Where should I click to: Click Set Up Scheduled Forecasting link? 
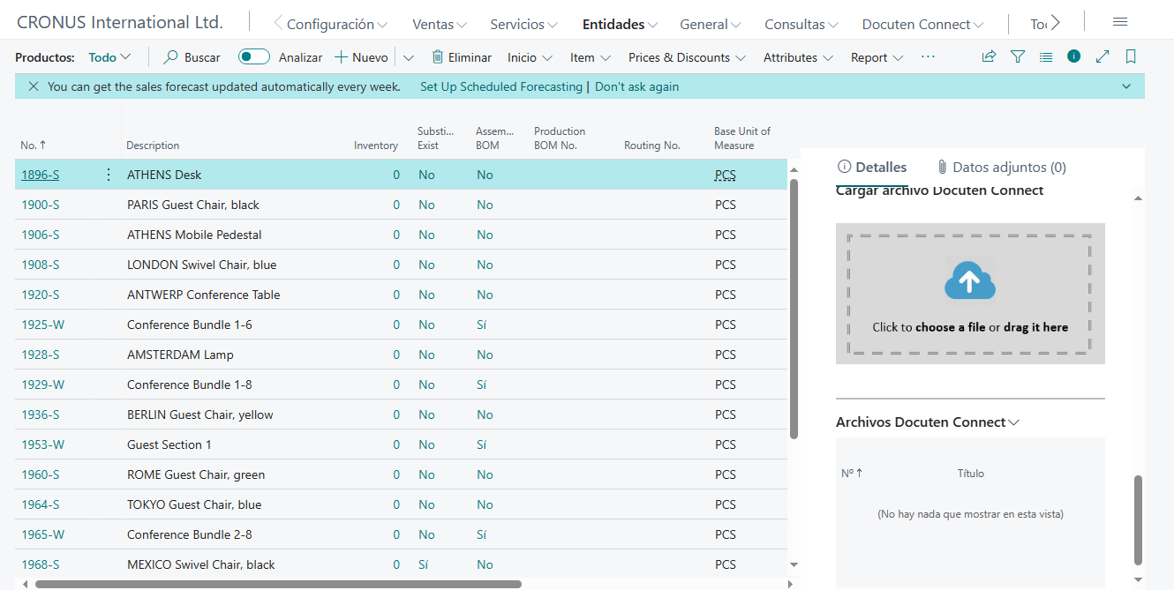(x=500, y=86)
